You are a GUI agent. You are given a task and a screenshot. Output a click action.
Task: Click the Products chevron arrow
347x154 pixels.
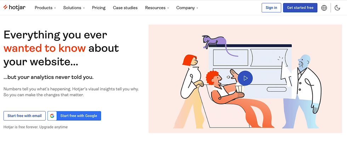(55, 8)
